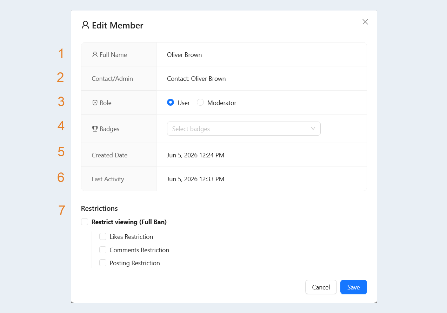Click the Last Activity row label
447x313 pixels.
tap(108, 179)
